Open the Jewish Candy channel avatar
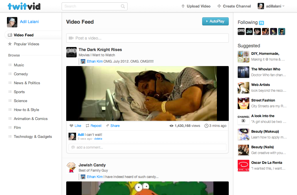Image resolution: width=297 pixels, height=195 pixels. pos(71,167)
